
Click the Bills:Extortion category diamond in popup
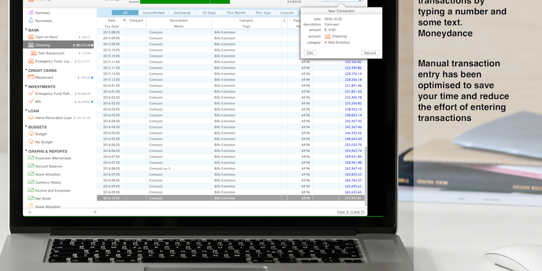(326, 42)
